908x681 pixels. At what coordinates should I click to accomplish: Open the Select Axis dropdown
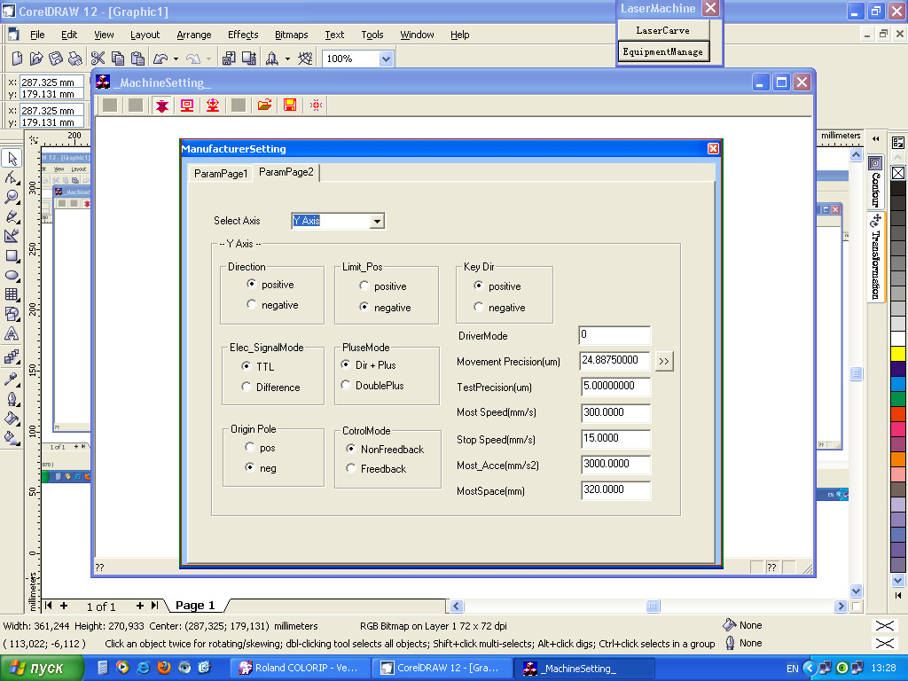tap(377, 221)
